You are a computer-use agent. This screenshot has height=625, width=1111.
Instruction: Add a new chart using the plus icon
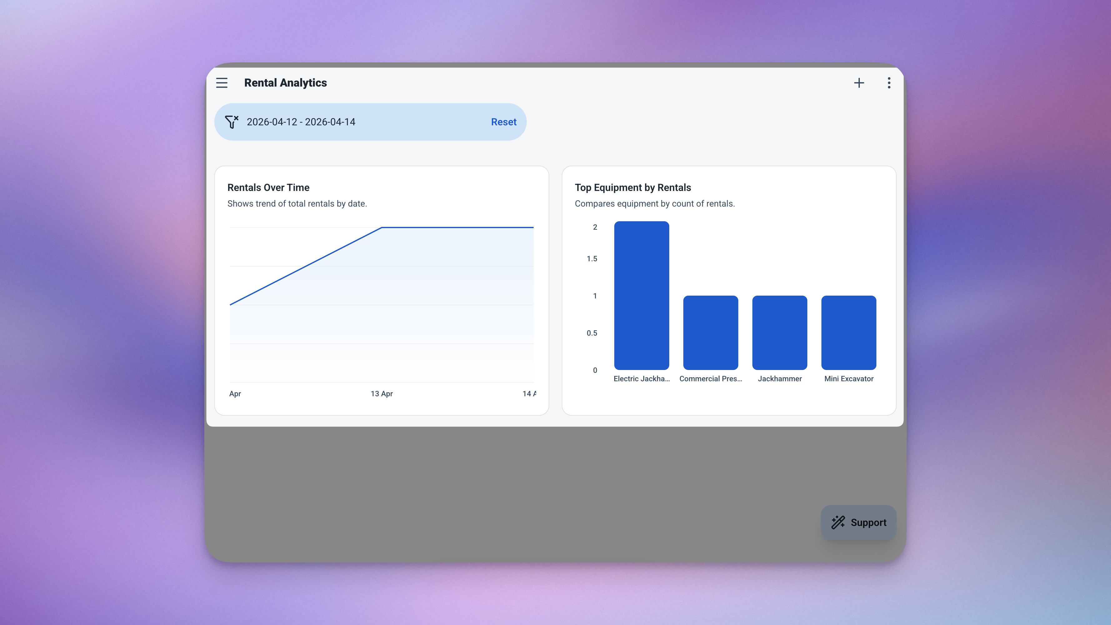859,83
